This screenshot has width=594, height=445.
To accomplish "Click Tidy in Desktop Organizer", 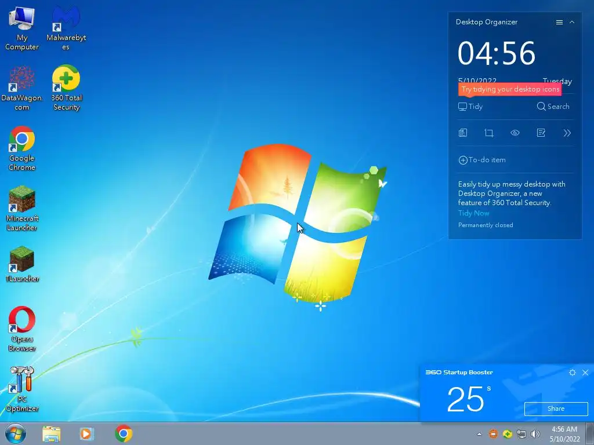I will (470, 107).
